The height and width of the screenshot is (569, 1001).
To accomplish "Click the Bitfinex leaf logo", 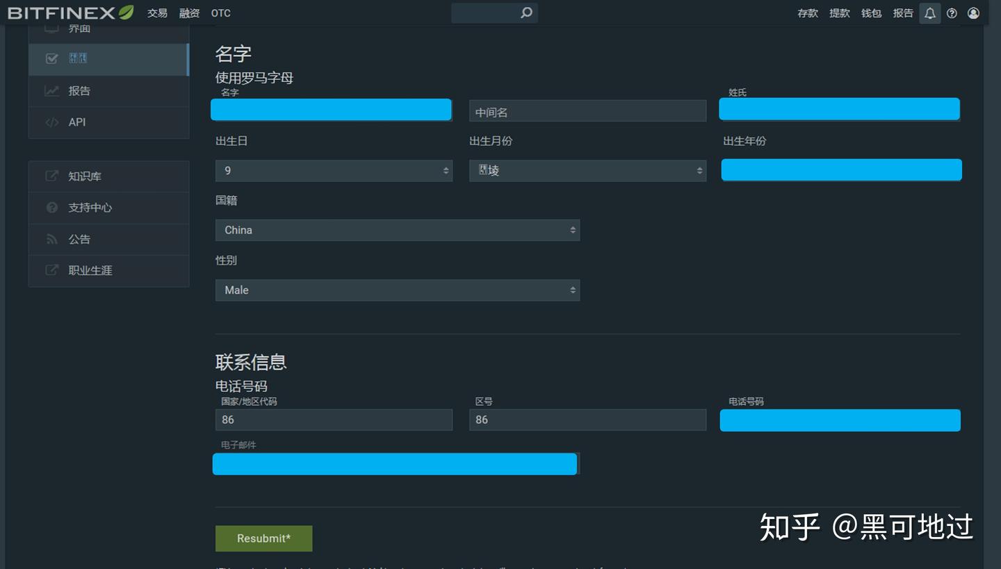I will coord(125,11).
